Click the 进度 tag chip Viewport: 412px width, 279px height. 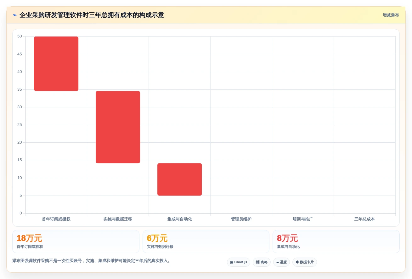(x=281, y=262)
